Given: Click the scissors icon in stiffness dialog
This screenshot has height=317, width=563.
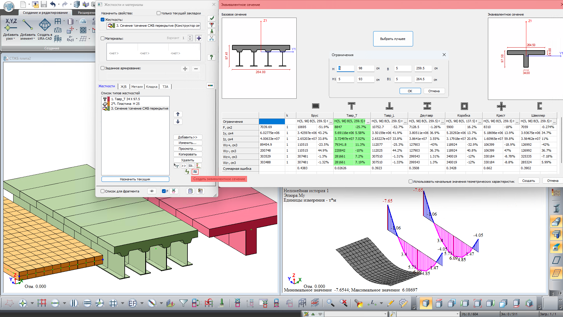Looking at the screenshot, I should (x=212, y=38).
